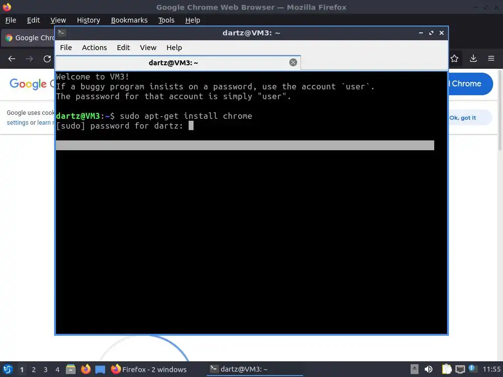Image resolution: width=503 pixels, height=377 pixels.
Task: Open Firefox Help menu
Action: (193, 20)
